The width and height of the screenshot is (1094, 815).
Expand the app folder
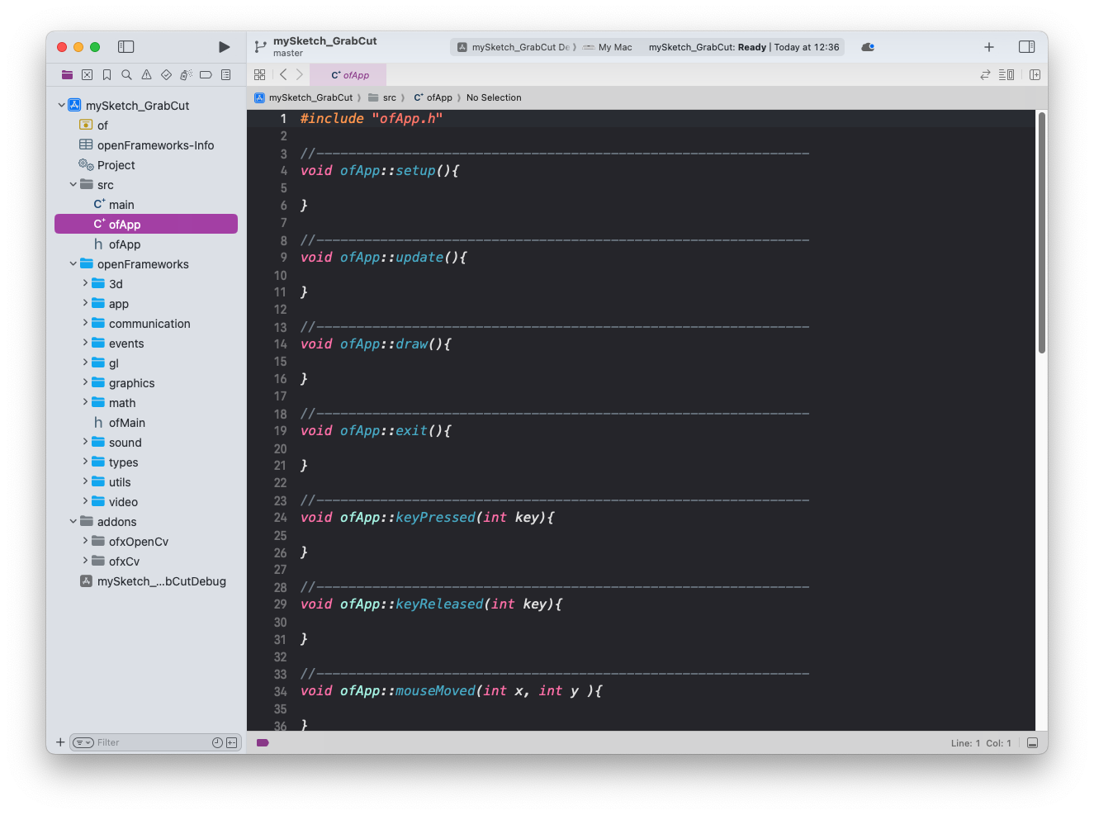pyautogui.click(x=85, y=303)
